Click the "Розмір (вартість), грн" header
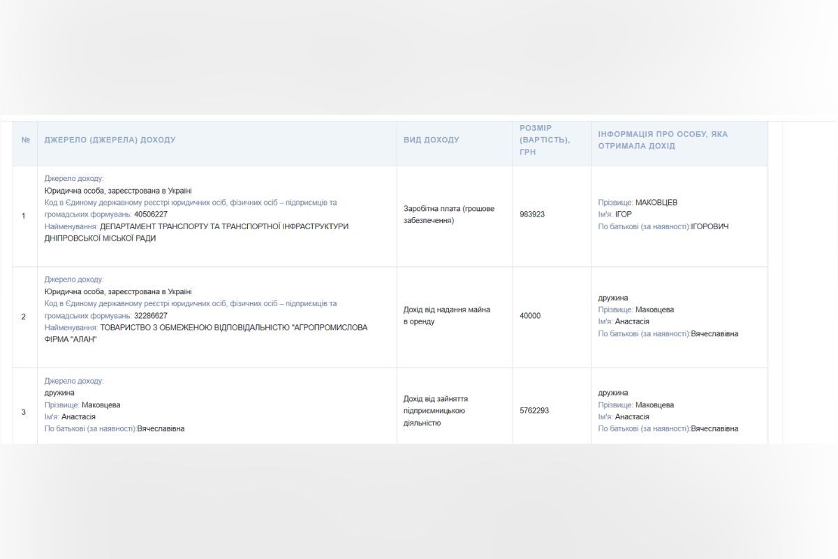This screenshot has width=838, height=559. 545,140
